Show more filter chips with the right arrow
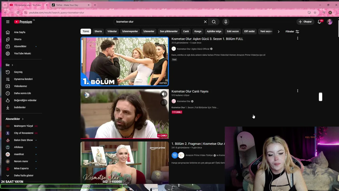339x191 pixels. point(278,32)
